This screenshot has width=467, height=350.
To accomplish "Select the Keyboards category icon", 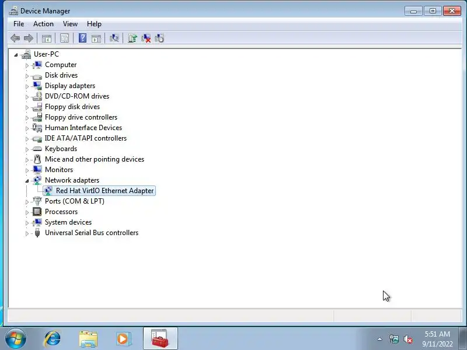I will (37, 149).
